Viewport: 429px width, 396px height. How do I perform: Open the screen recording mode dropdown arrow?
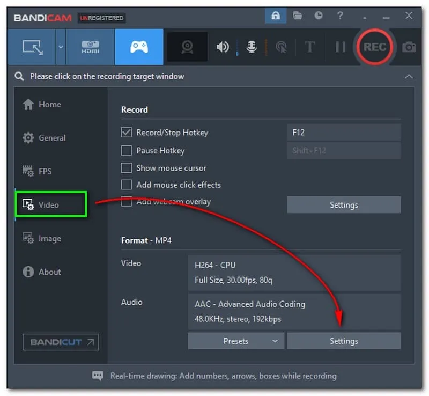pyautogui.click(x=61, y=47)
